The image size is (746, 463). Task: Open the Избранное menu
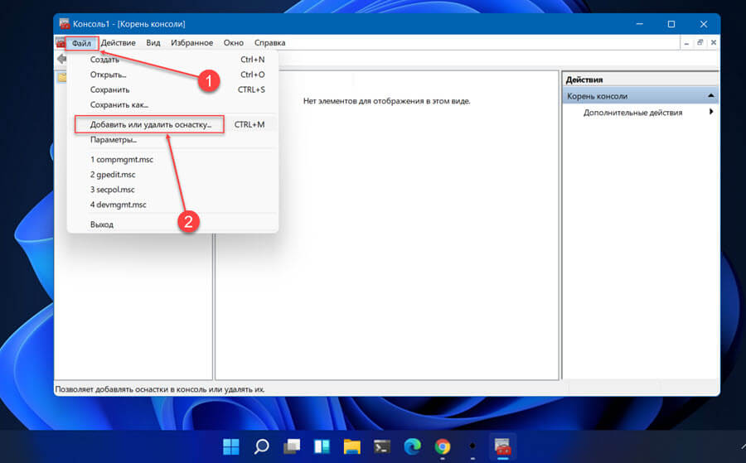pos(191,43)
